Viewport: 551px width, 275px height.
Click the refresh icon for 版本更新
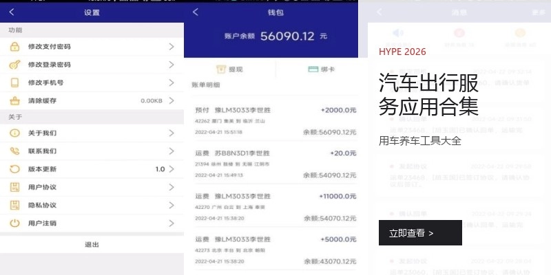tap(14, 169)
